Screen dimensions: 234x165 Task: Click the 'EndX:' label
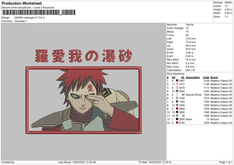coord(170,53)
